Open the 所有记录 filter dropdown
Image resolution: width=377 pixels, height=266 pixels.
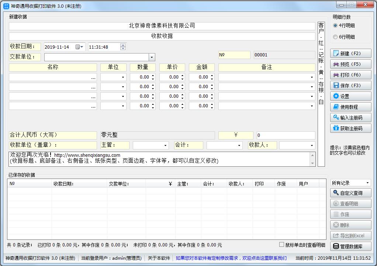[x=367, y=183]
